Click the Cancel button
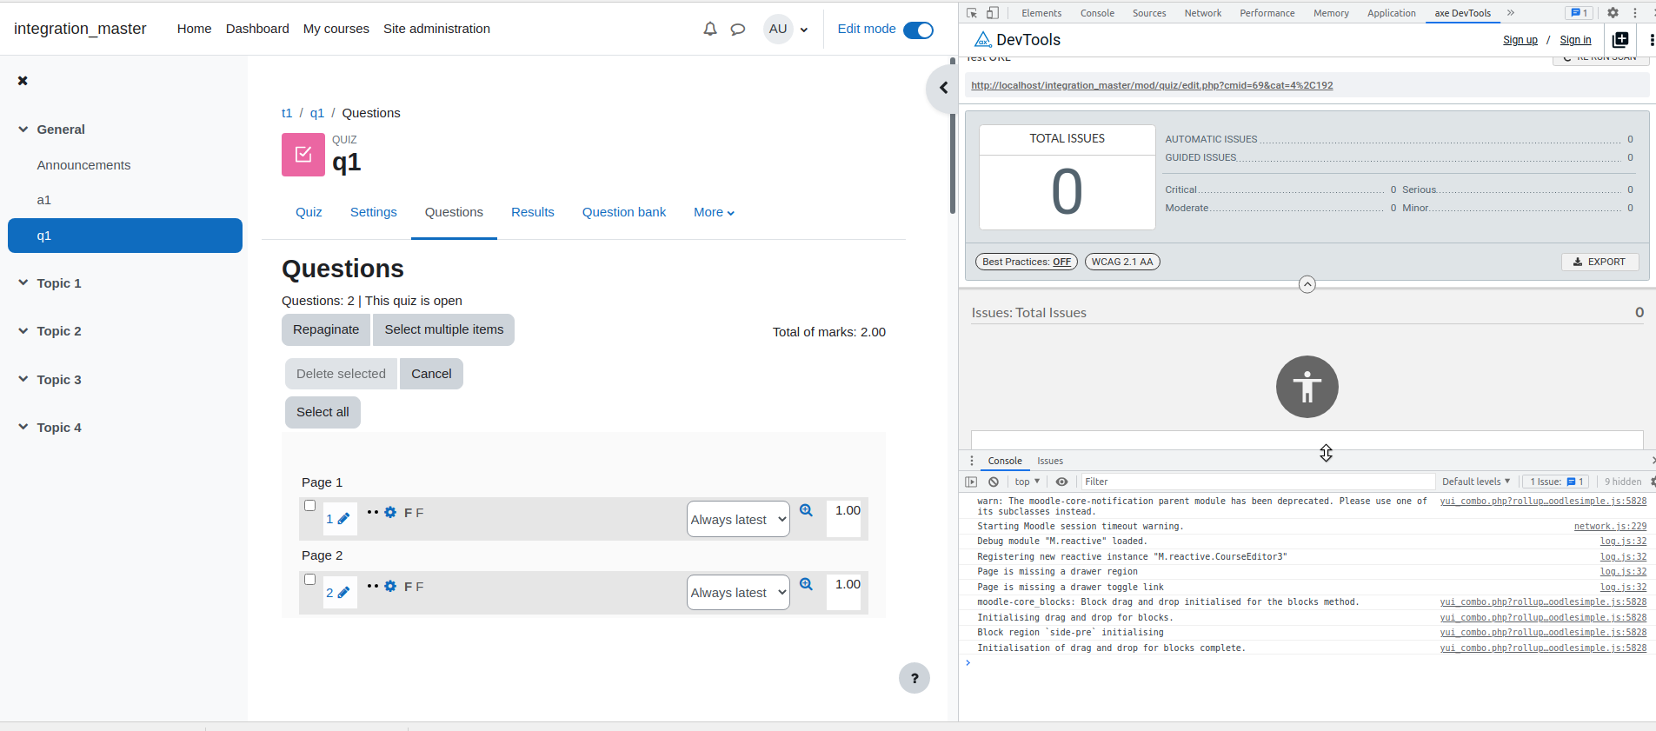 click(x=431, y=374)
